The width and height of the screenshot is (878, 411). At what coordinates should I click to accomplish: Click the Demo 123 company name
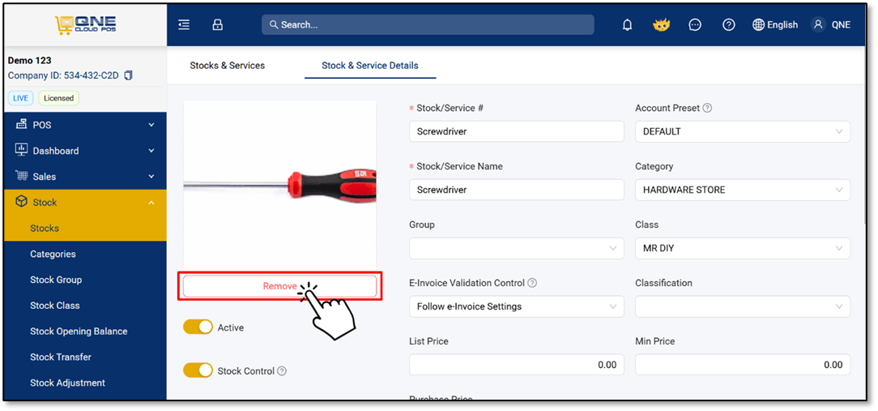pyautogui.click(x=30, y=60)
